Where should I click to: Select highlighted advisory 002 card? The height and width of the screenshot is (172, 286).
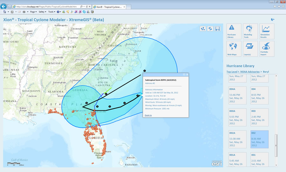coord(259,139)
